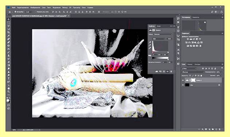Image resolution: width=230 pixels, height=137 pixels.
Task: Toggle the Автовыбор checkbox
Action: pos(15,12)
